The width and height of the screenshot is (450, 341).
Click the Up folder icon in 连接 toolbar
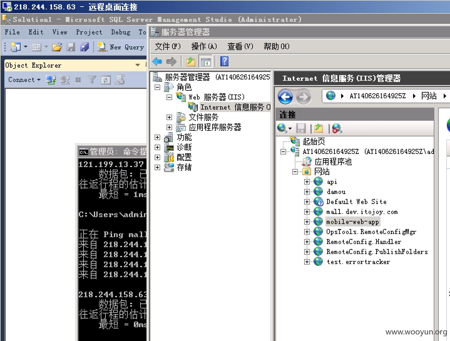pos(319,128)
